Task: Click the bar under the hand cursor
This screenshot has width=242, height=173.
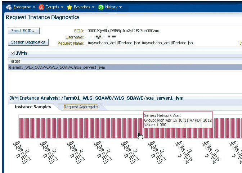Action: click(140, 128)
